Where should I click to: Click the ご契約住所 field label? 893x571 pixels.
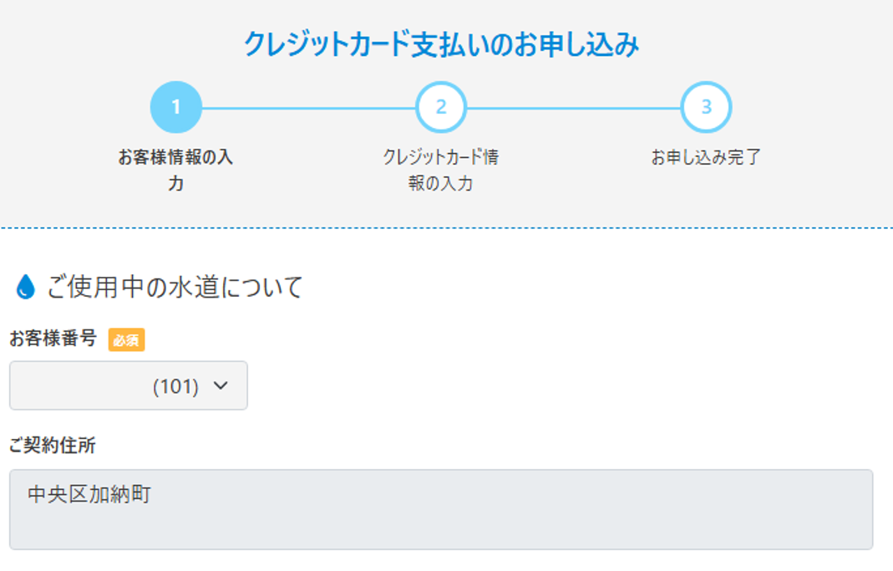coord(53,446)
